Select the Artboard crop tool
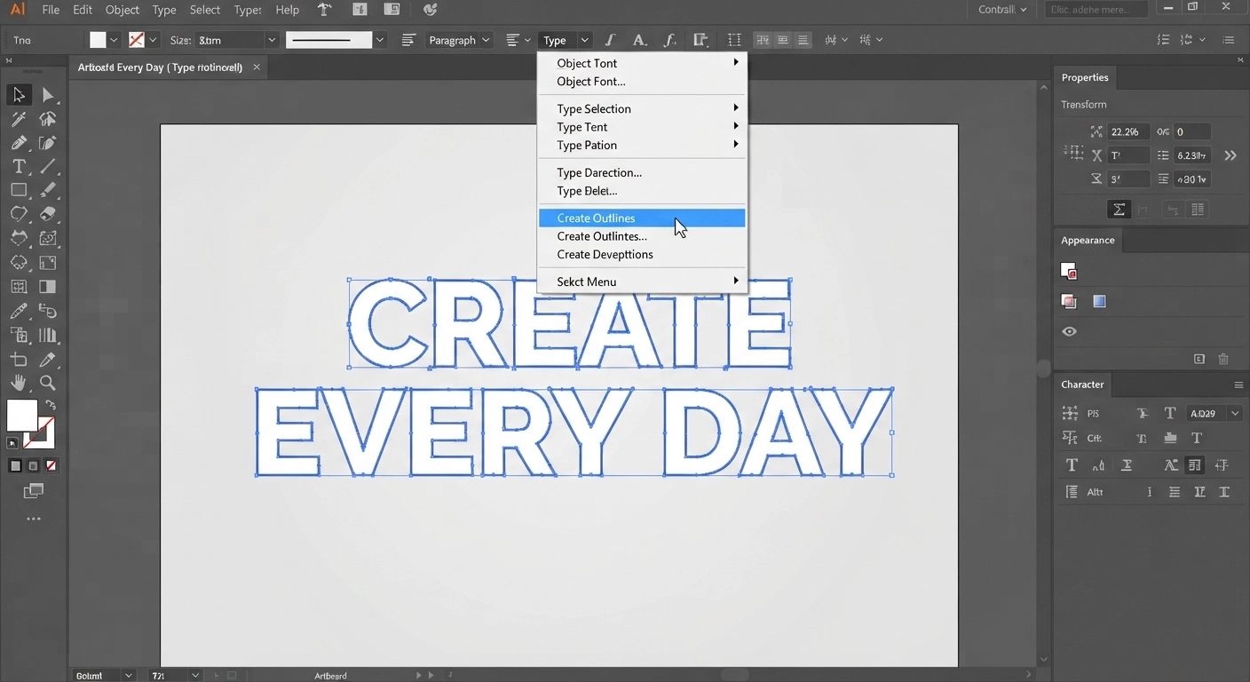 click(19, 360)
